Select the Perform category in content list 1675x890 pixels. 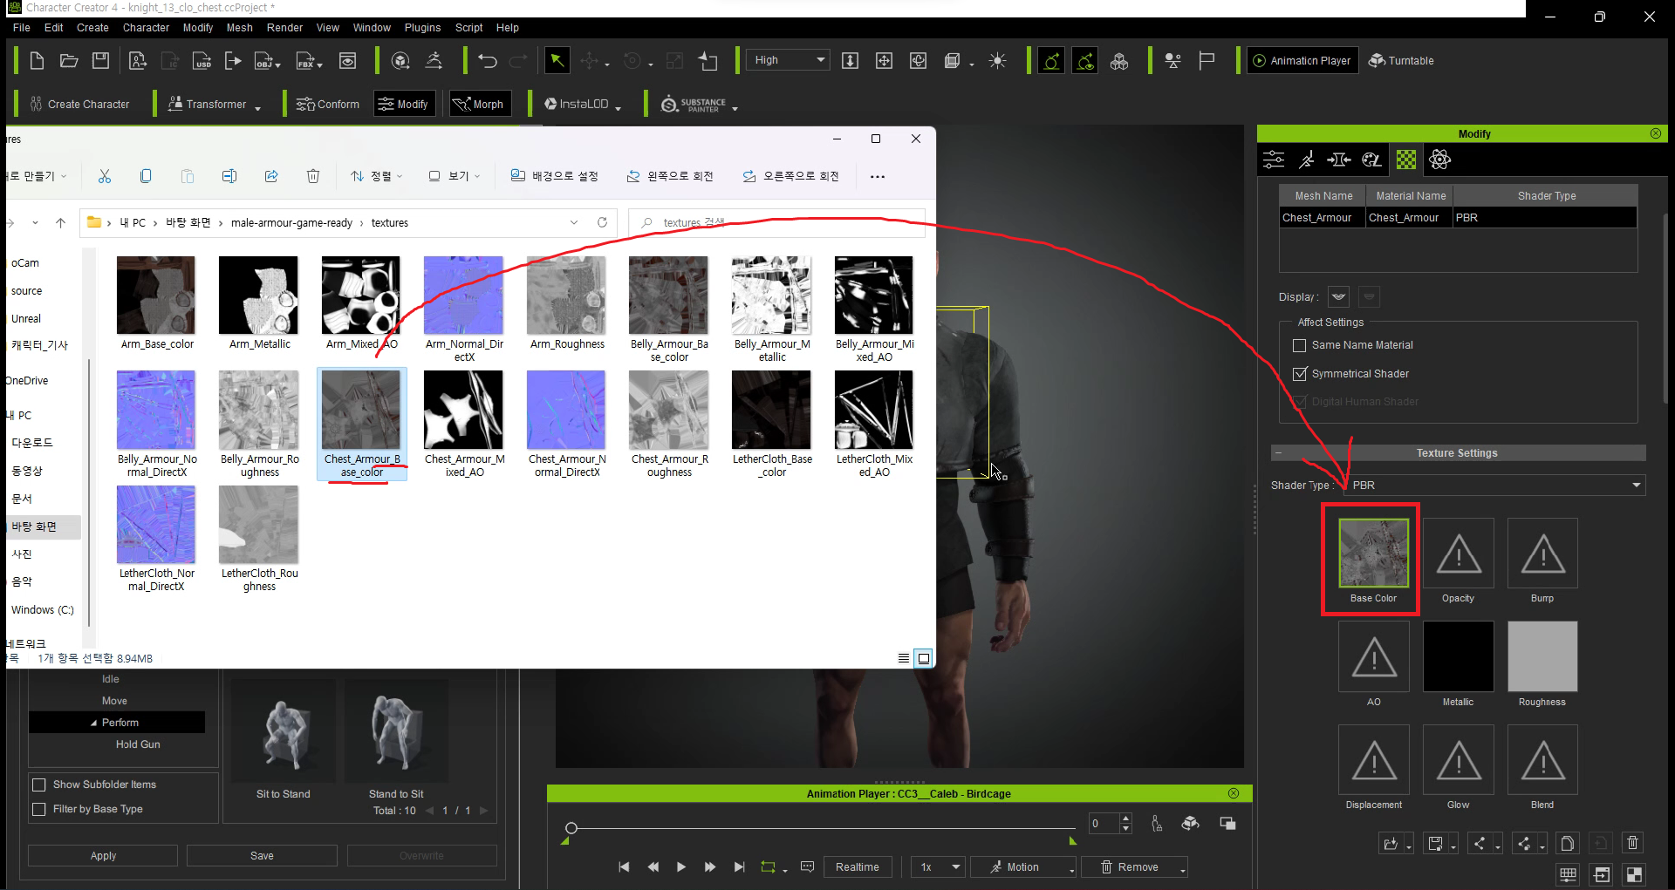pos(117,723)
